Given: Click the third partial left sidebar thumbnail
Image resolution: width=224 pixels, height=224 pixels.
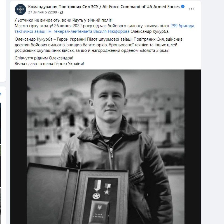Looking at the screenshot, I should tap(1, 206).
